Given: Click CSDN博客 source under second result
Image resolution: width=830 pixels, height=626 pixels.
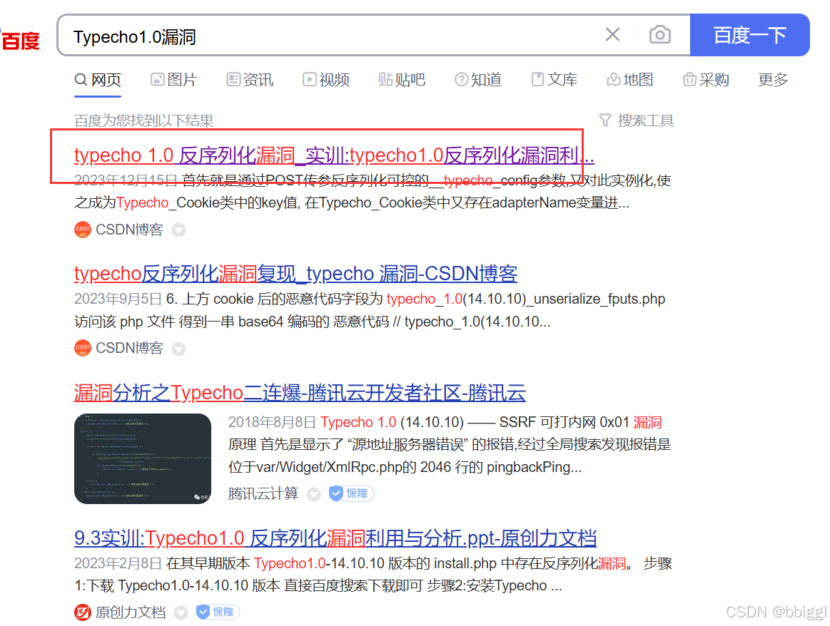Looking at the screenshot, I should pos(129,348).
